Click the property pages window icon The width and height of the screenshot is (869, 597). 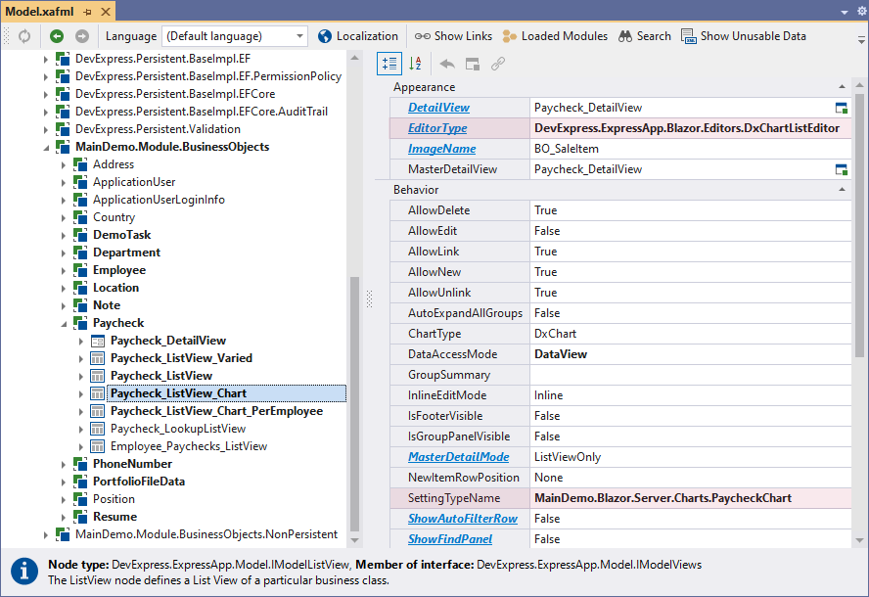(x=473, y=64)
